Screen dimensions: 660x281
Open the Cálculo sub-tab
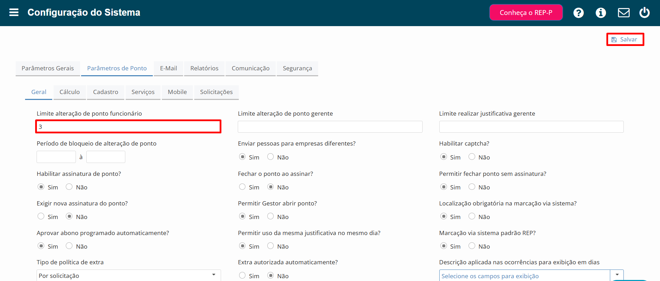[70, 92]
